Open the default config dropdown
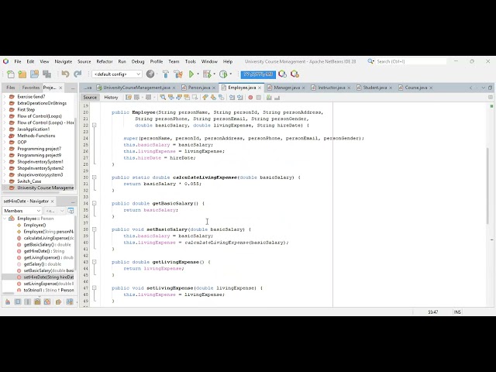Screen dimensions: 496x372 coord(117,74)
